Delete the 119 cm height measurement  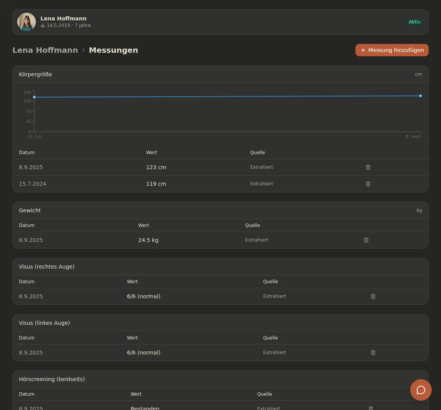click(x=368, y=184)
